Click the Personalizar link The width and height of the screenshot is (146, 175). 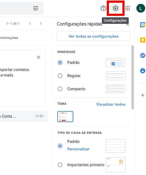click(x=78, y=149)
